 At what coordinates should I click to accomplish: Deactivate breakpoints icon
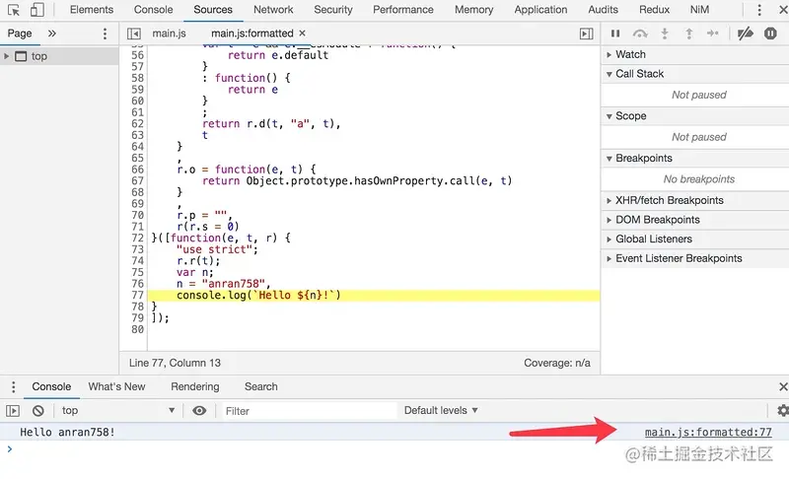pyautogui.click(x=745, y=34)
